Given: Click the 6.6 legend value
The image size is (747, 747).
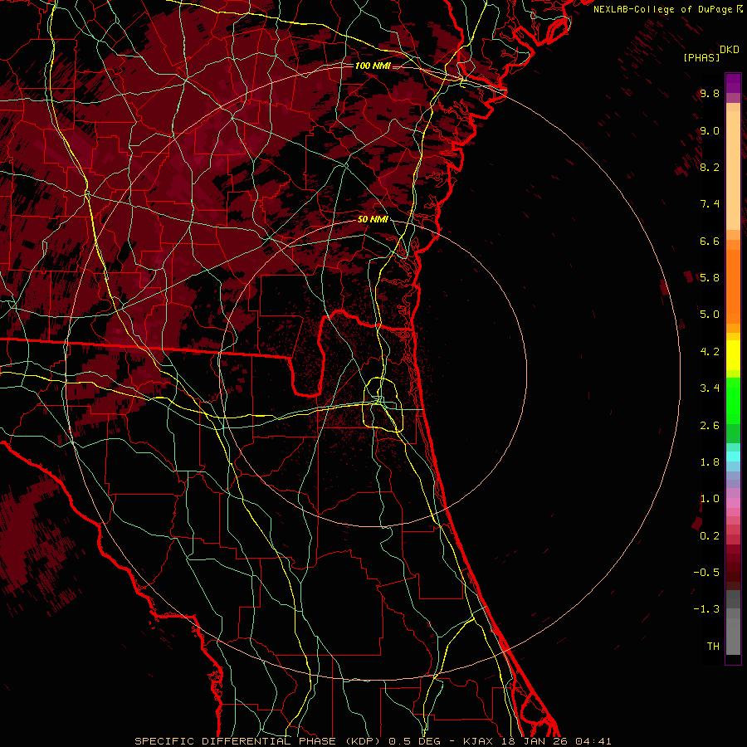Looking at the screenshot, I should 710,241.
